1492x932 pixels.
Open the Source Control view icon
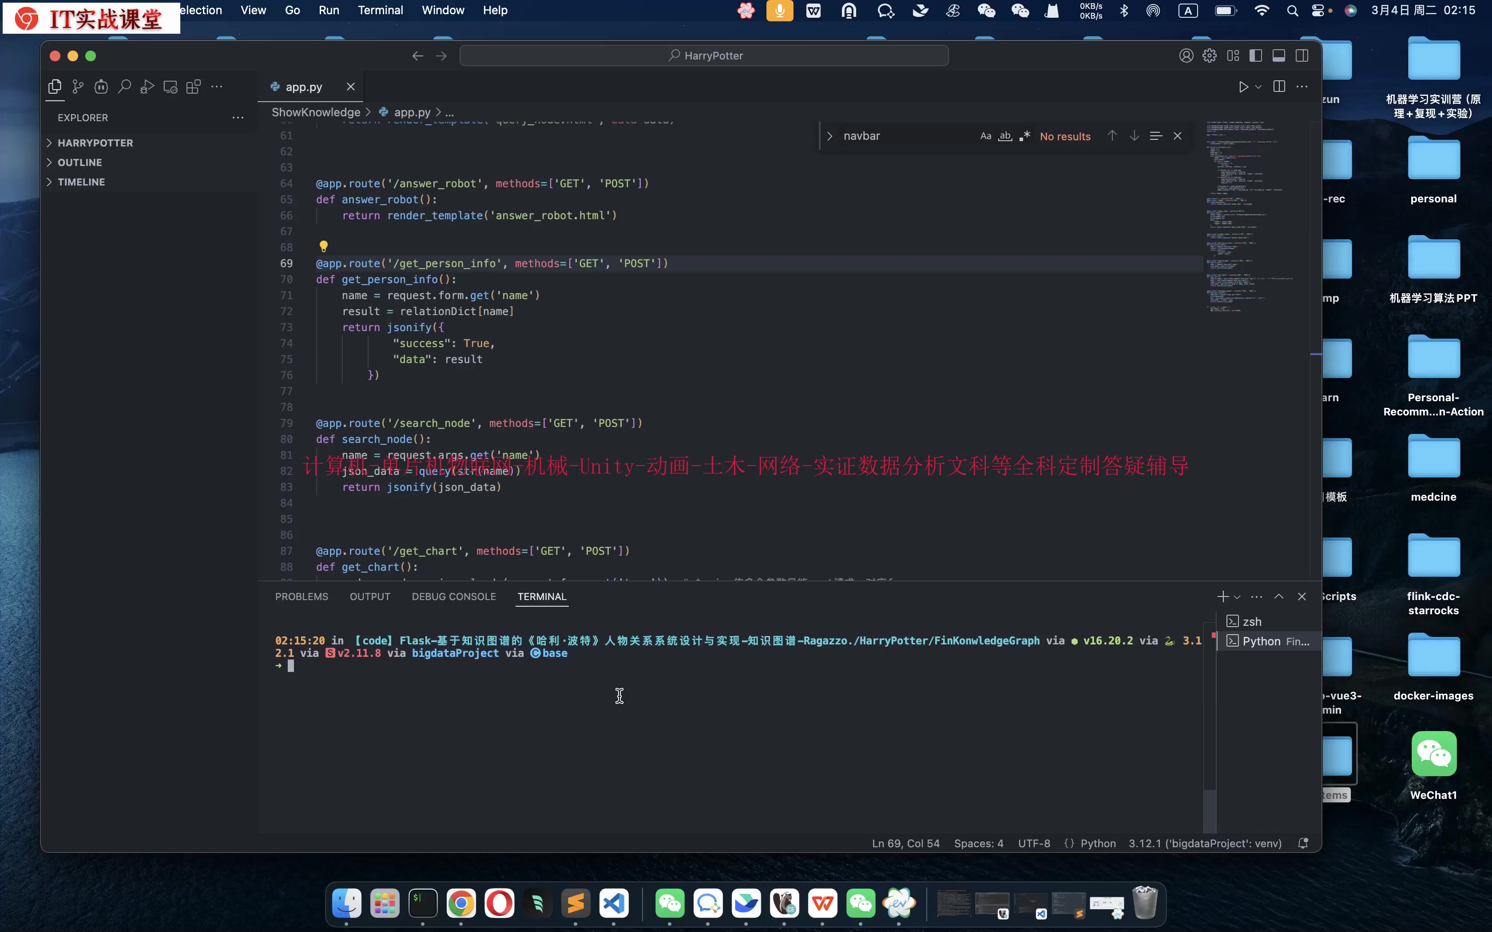78,87
